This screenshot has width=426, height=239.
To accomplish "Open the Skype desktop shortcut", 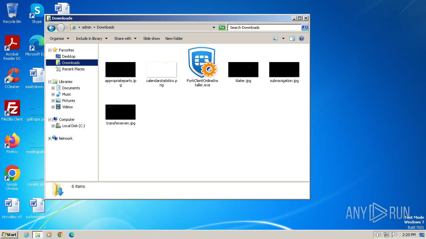I will [37, 13].
